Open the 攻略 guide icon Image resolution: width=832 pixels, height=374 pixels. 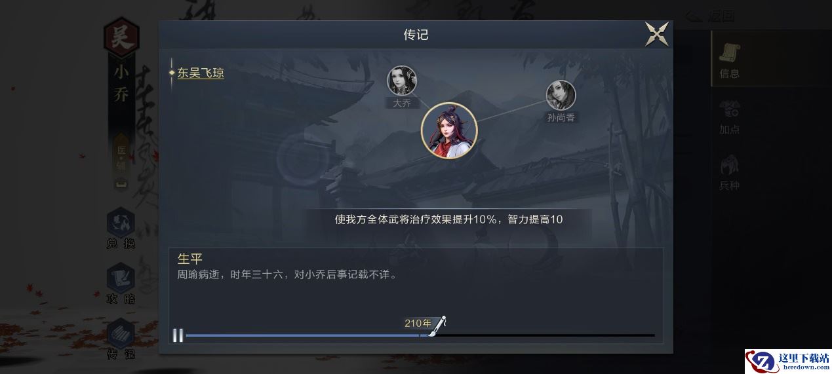(x=121, y=284)
